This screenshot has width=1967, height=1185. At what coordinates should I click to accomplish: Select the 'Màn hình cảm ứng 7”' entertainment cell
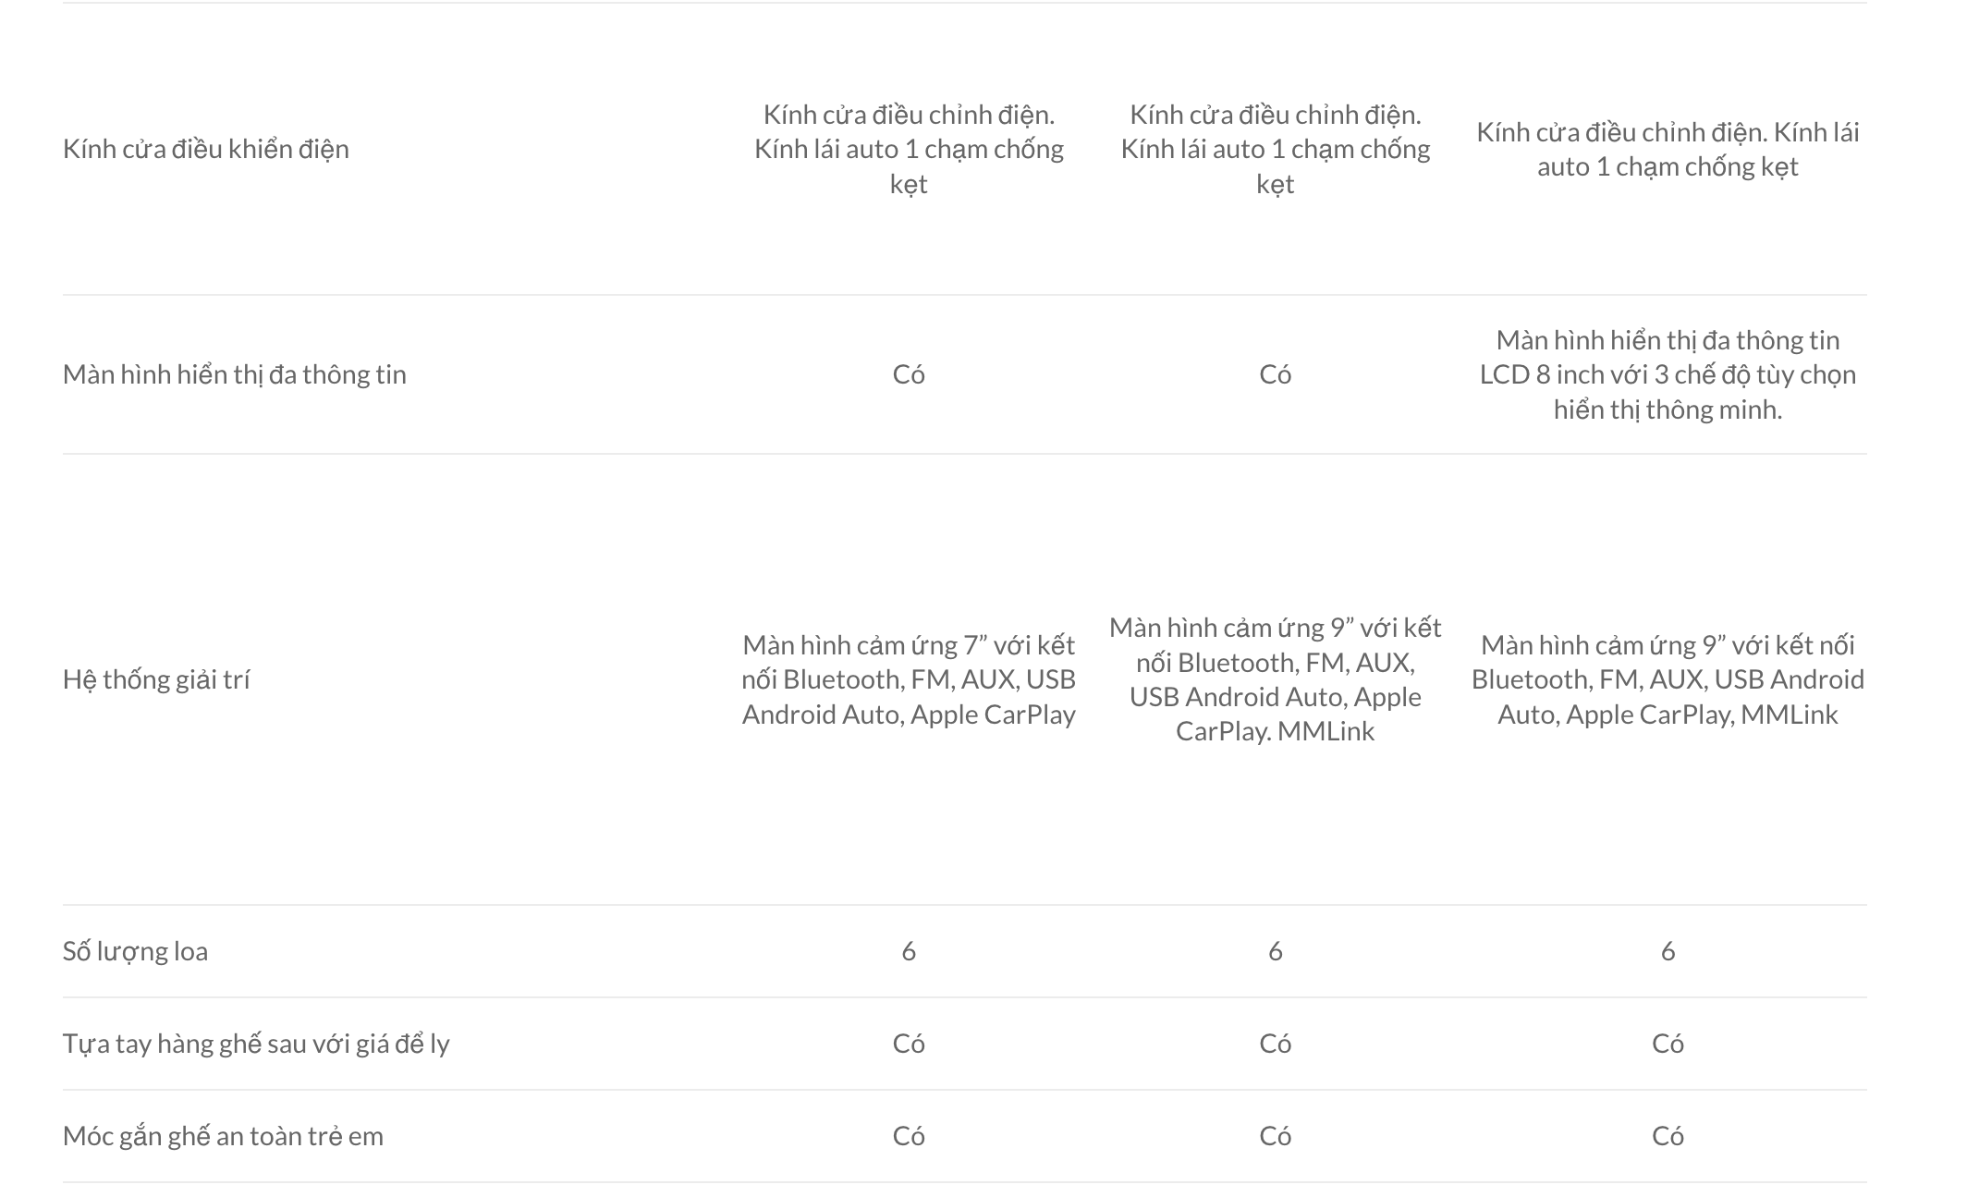(x=909, y=679)
